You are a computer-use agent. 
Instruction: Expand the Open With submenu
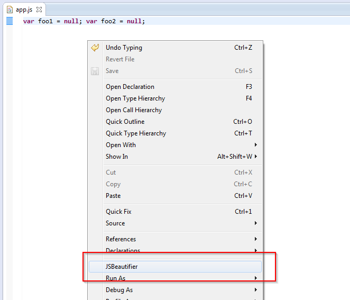175,145
